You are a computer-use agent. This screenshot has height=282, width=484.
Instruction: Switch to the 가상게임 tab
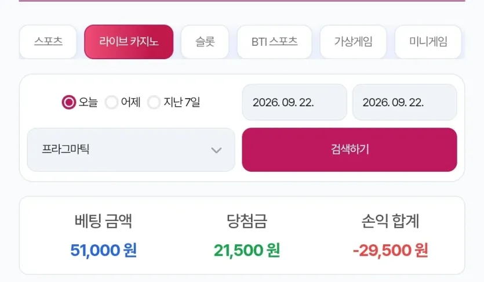point(353,42)
